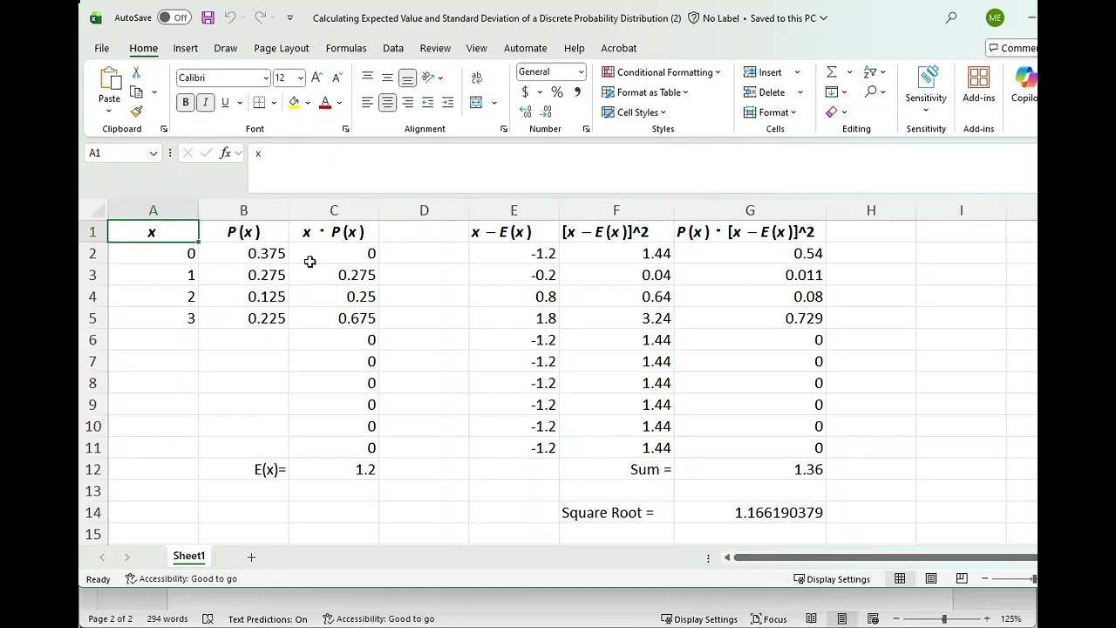1116x628 pixels.
Task: Apply Accounting dollar number format
Action: coord(525,92)
